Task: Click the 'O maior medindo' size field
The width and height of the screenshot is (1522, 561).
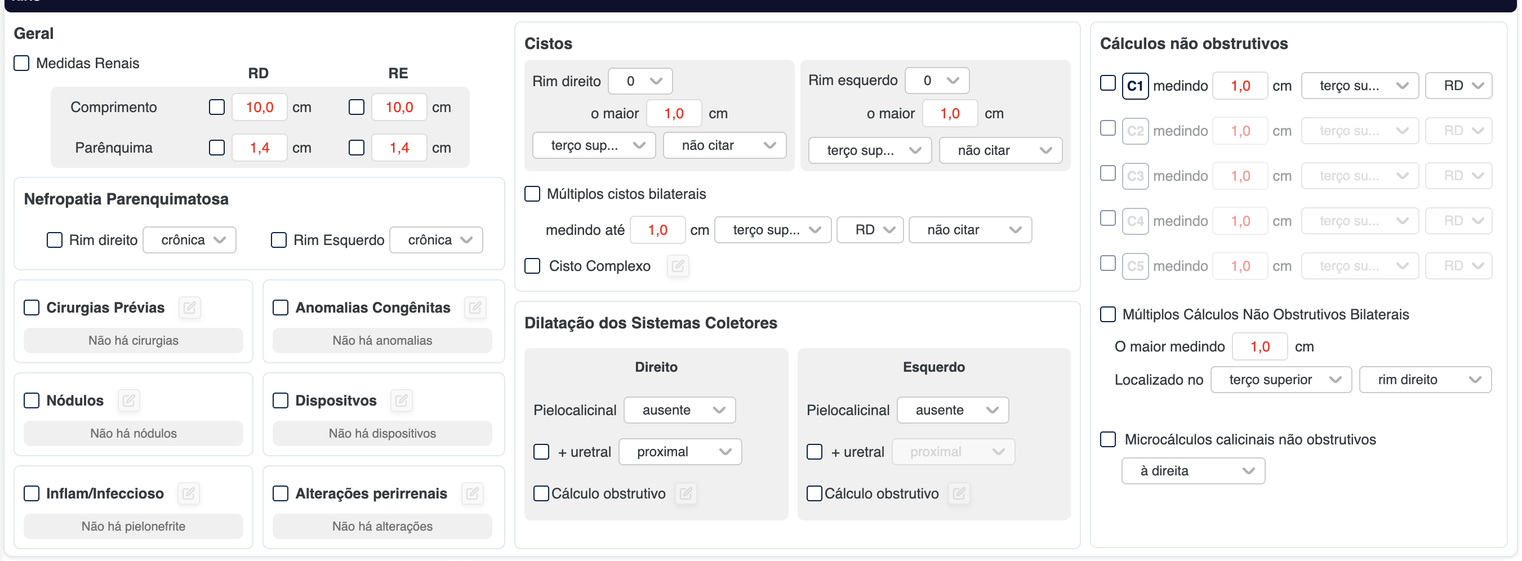Action: [x=1259, y=347]
